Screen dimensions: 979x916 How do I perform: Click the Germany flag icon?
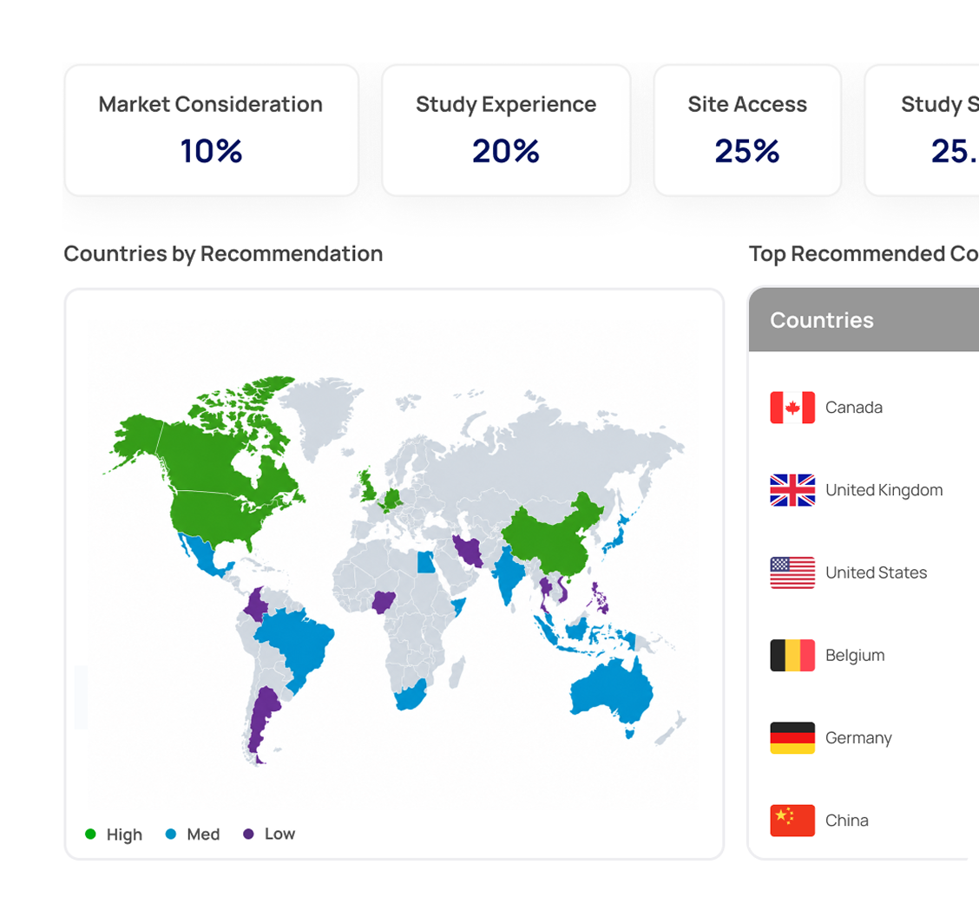click(x=792, y=737)
